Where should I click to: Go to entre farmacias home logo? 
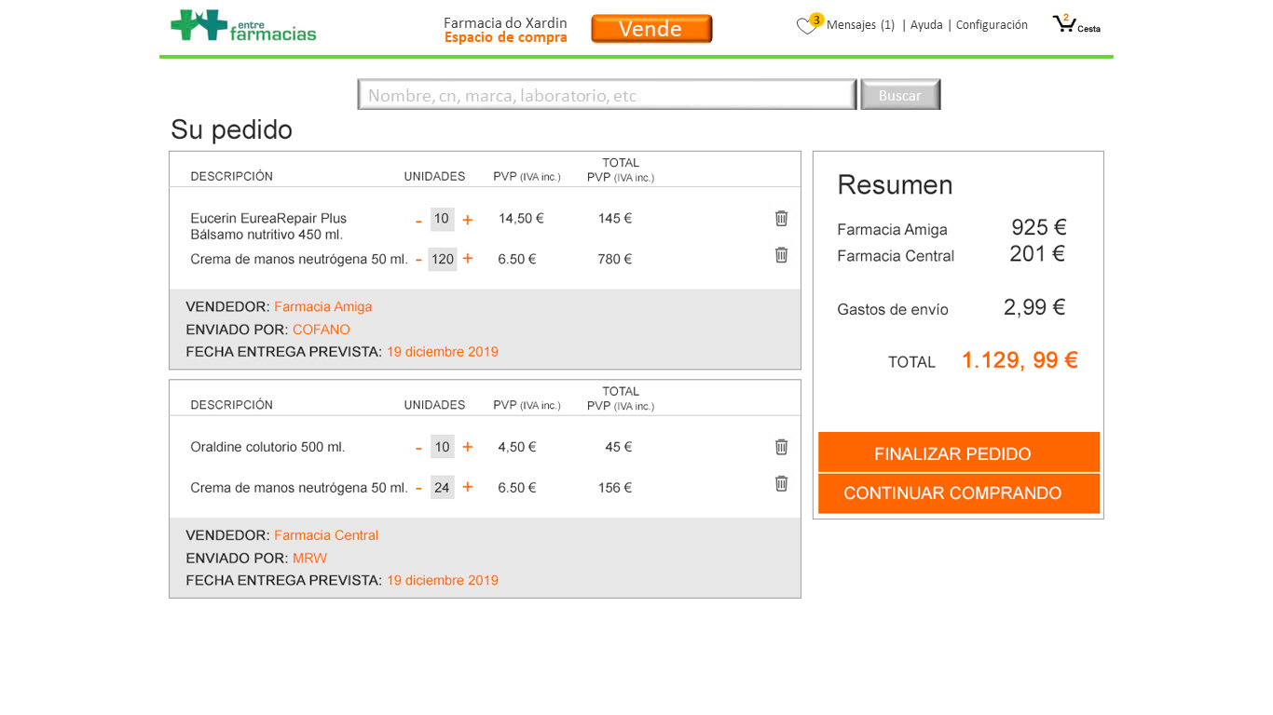[243, 26]
